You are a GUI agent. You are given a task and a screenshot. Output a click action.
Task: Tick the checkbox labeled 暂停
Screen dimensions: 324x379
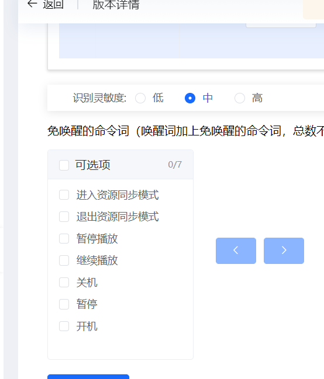tap(64, 304)
